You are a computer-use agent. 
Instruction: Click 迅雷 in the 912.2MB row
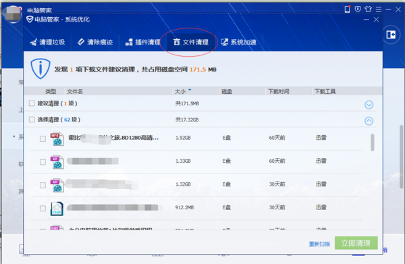(x=321, y=207)
